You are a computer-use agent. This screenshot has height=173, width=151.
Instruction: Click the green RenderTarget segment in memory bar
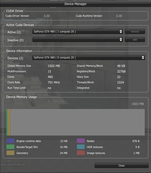(7, 122)
